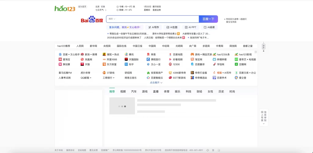Open the 人民网 link in the news bar

pyautogui.click(x=80, y=46)
